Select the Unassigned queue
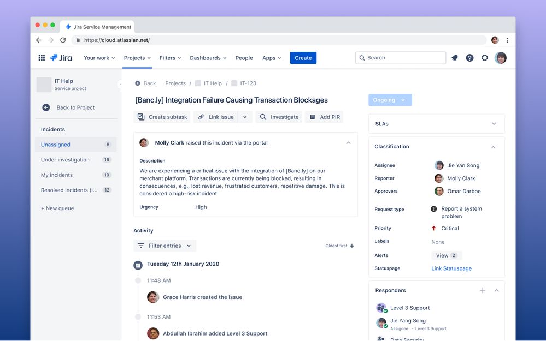 point(75,145)
